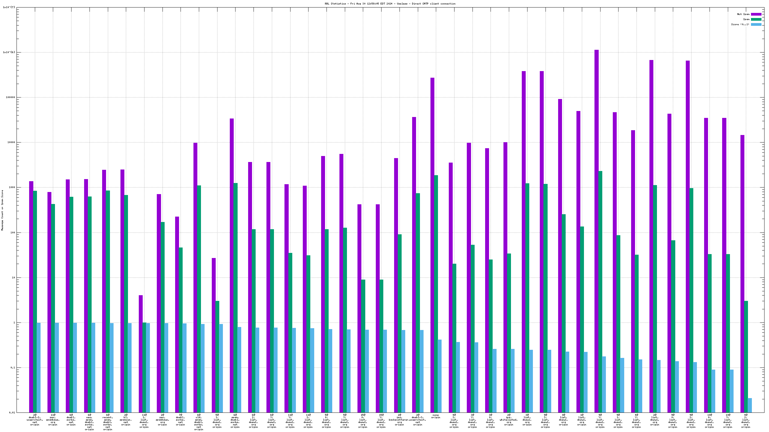Click the green Spam legend swatch
This screenshot has height=432, width=769.
point(756,19)
